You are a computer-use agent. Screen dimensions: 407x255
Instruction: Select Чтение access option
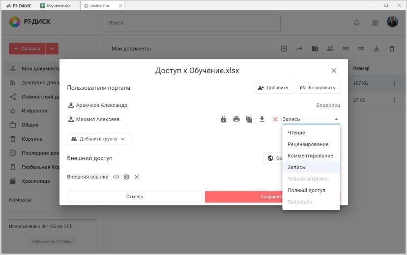(x=311, y=133)
